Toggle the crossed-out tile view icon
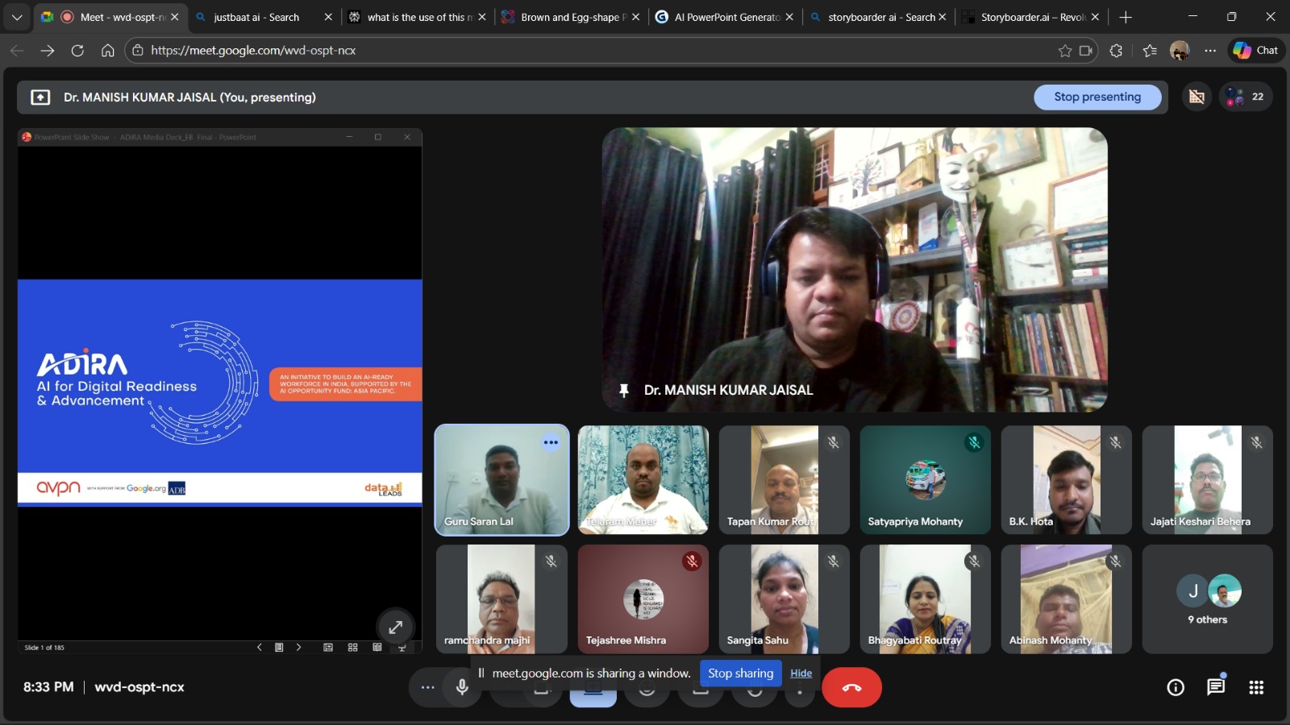The height and width of the screenshot is (725, 1290). [1196, 97]
